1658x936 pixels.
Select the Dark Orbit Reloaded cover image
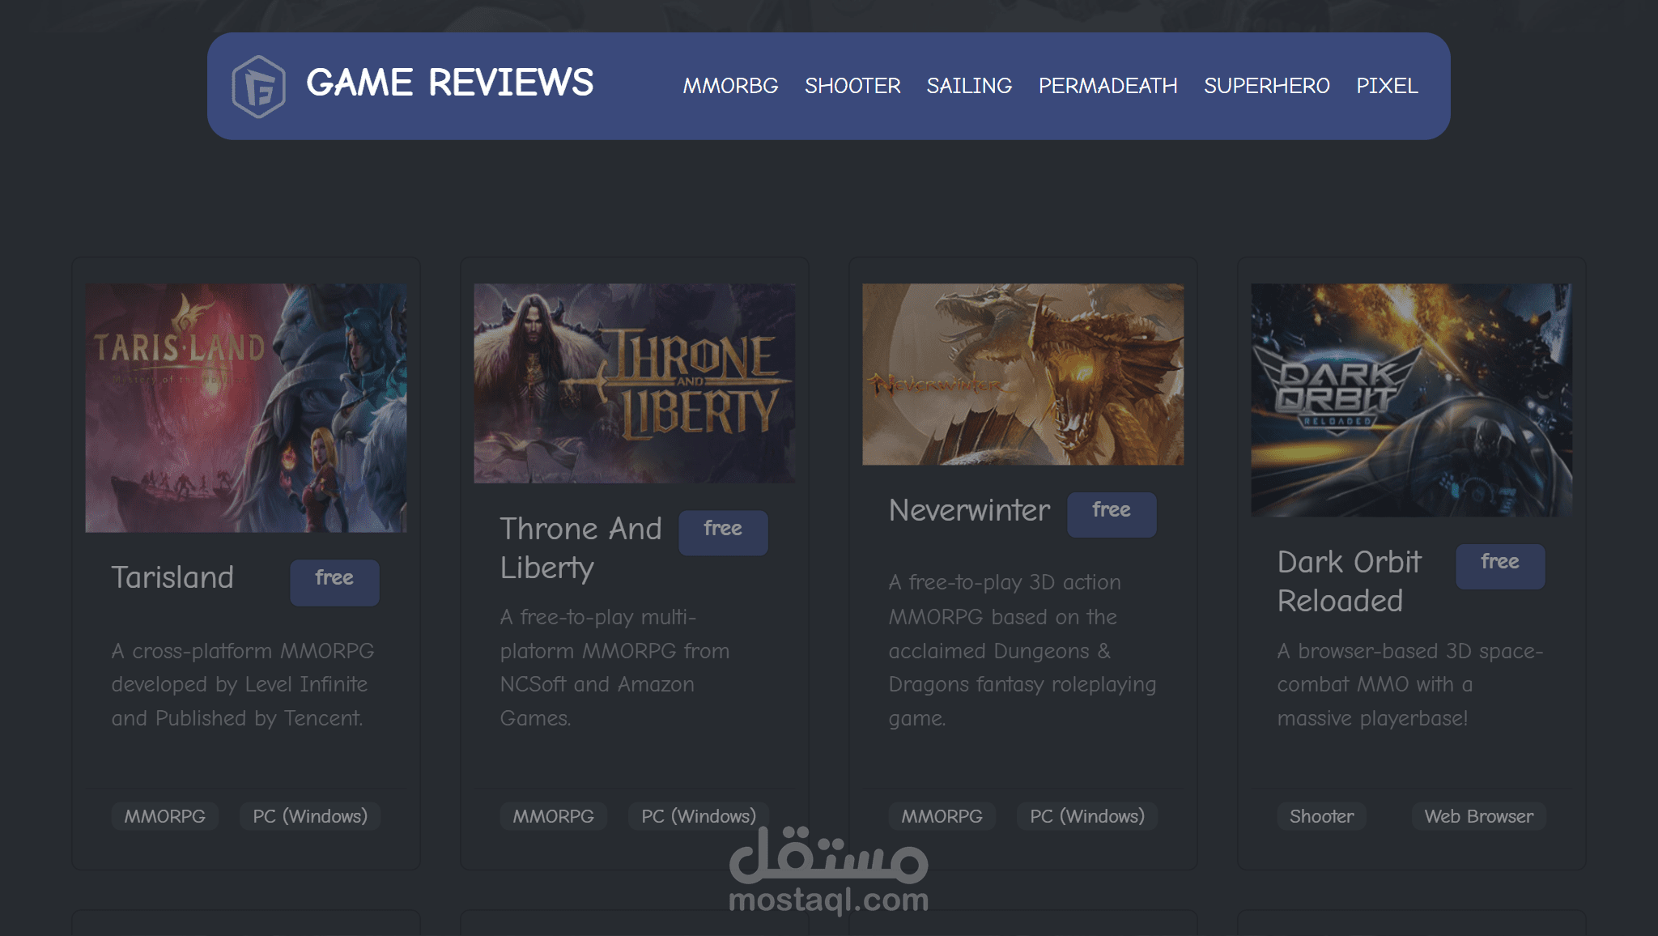1411,399
